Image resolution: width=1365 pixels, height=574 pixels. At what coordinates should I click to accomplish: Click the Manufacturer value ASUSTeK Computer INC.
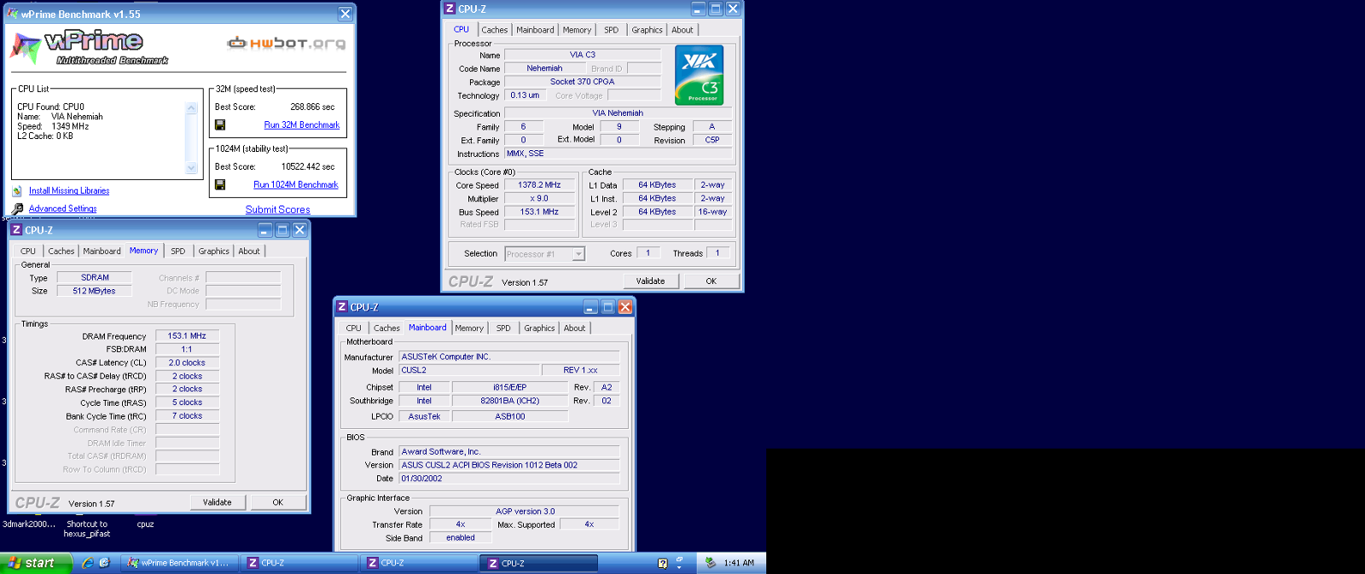[x=509, y=357]
